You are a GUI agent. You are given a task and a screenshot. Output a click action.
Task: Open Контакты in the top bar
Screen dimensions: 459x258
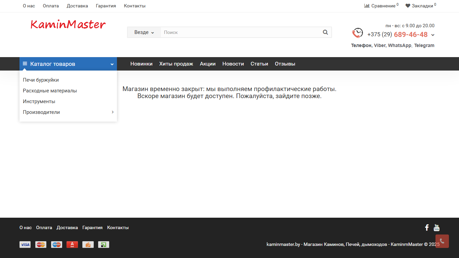click(135, 6)
